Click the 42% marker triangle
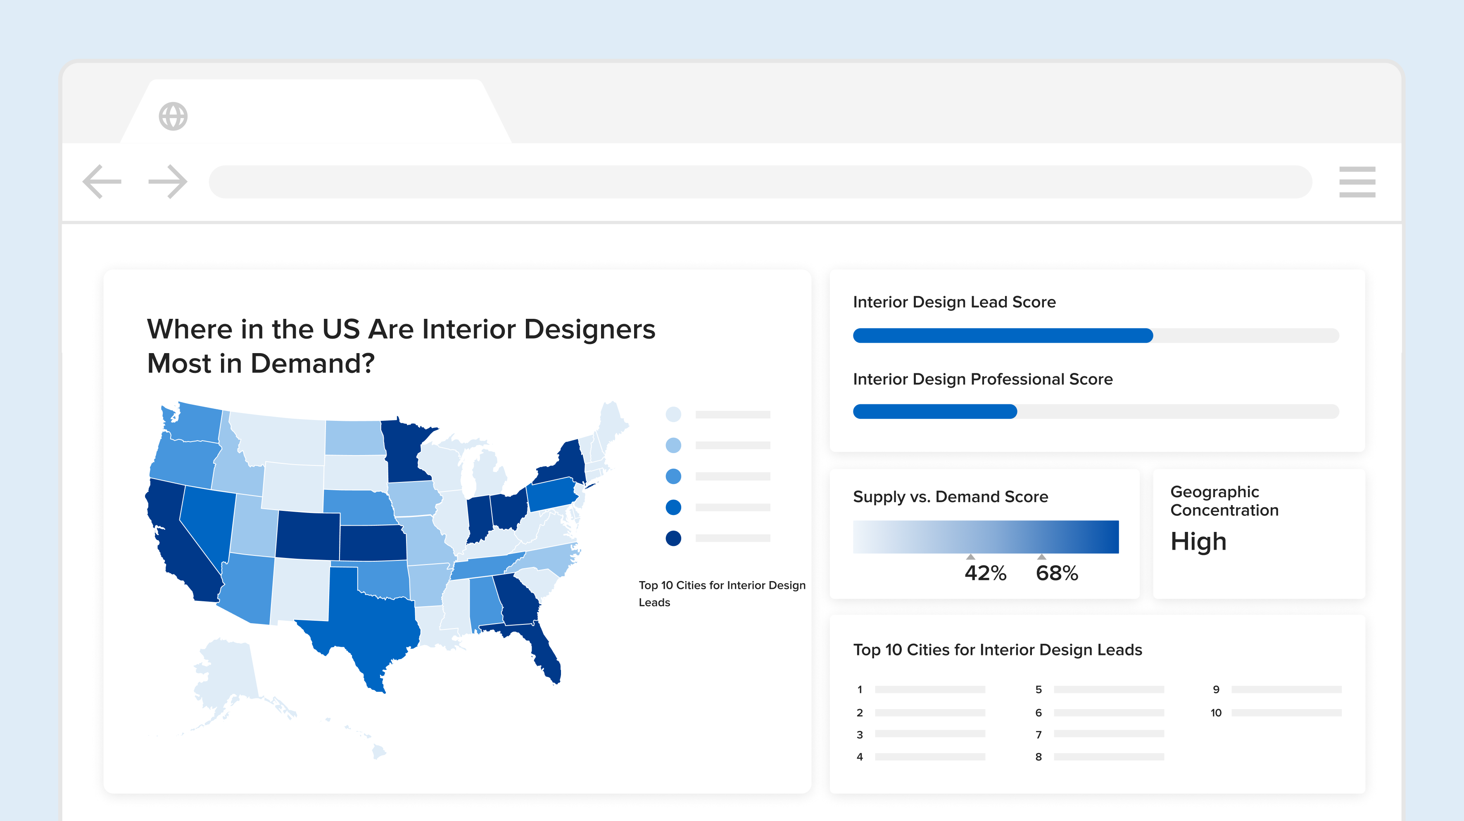This screenshot has width=1464, height=821. [971, 558]
